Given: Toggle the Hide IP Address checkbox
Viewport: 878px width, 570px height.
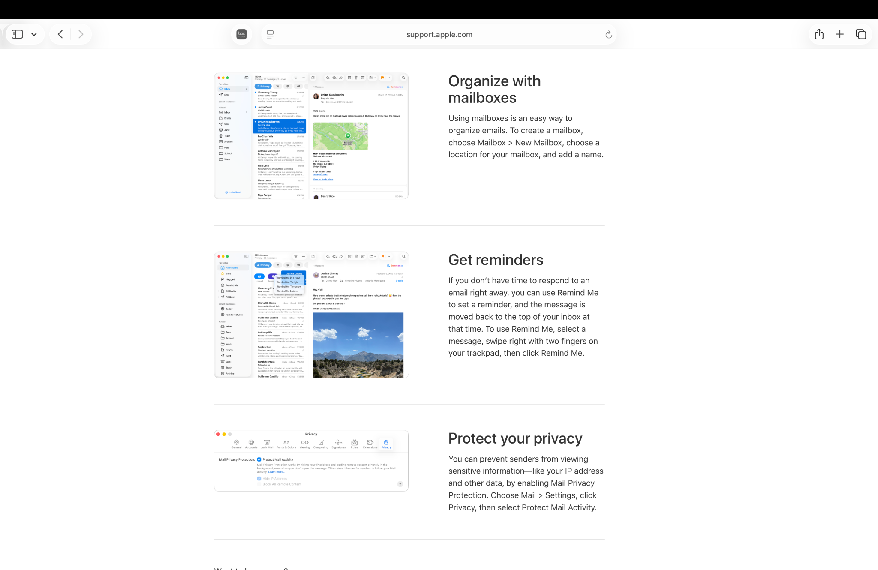Looking at the screenshot, I should click(x=259, y=479).
